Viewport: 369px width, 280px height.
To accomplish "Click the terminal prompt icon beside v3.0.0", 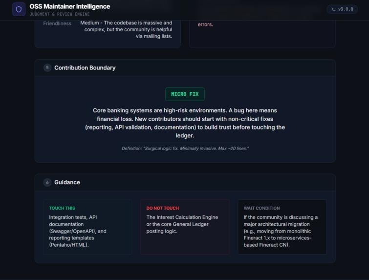I will point(333,9).
